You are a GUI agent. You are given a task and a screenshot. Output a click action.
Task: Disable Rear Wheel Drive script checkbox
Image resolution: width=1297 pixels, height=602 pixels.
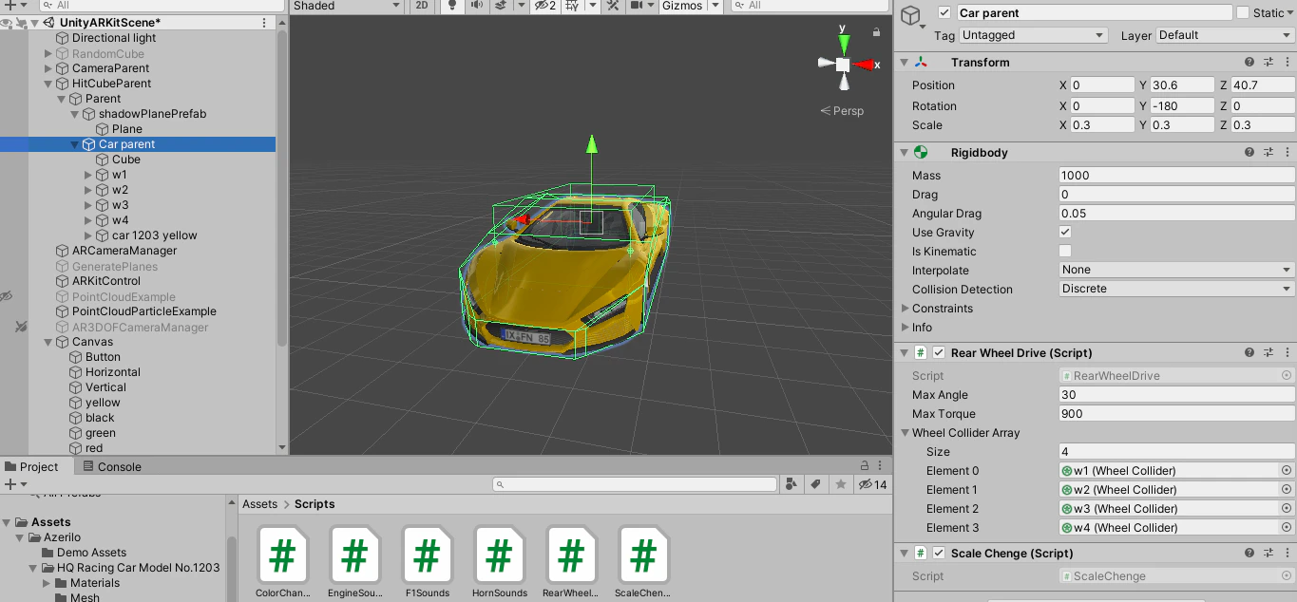939,353
